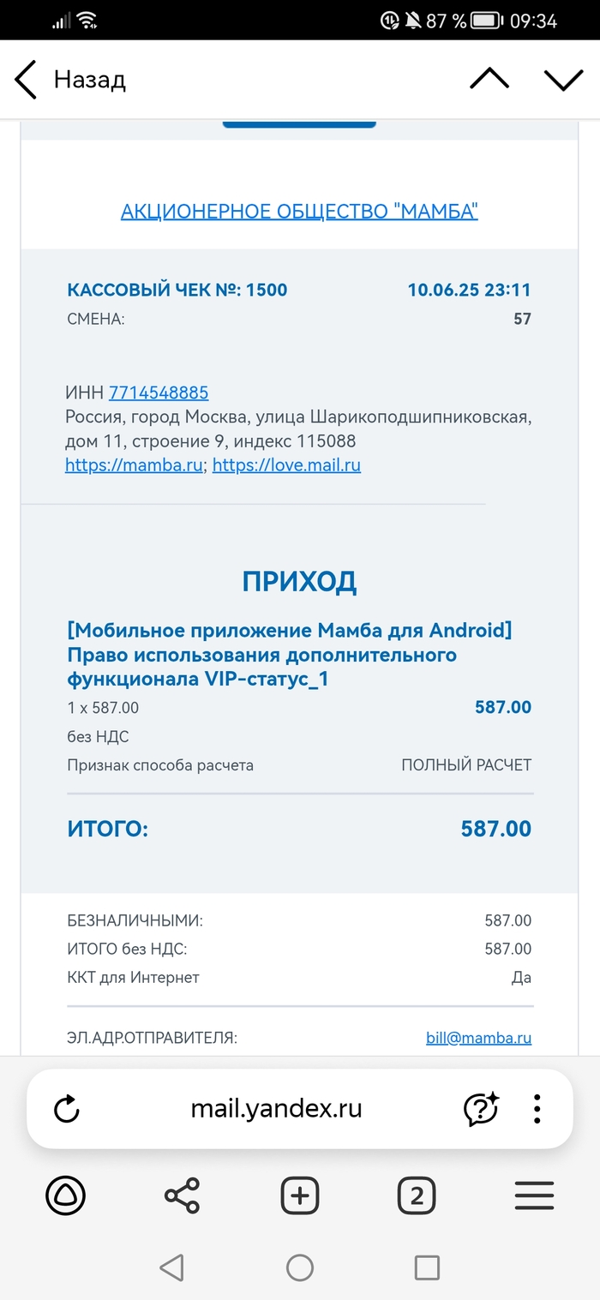
Task: Tap the mail.yandex.ru address bar
Action: pos(276,1109)
